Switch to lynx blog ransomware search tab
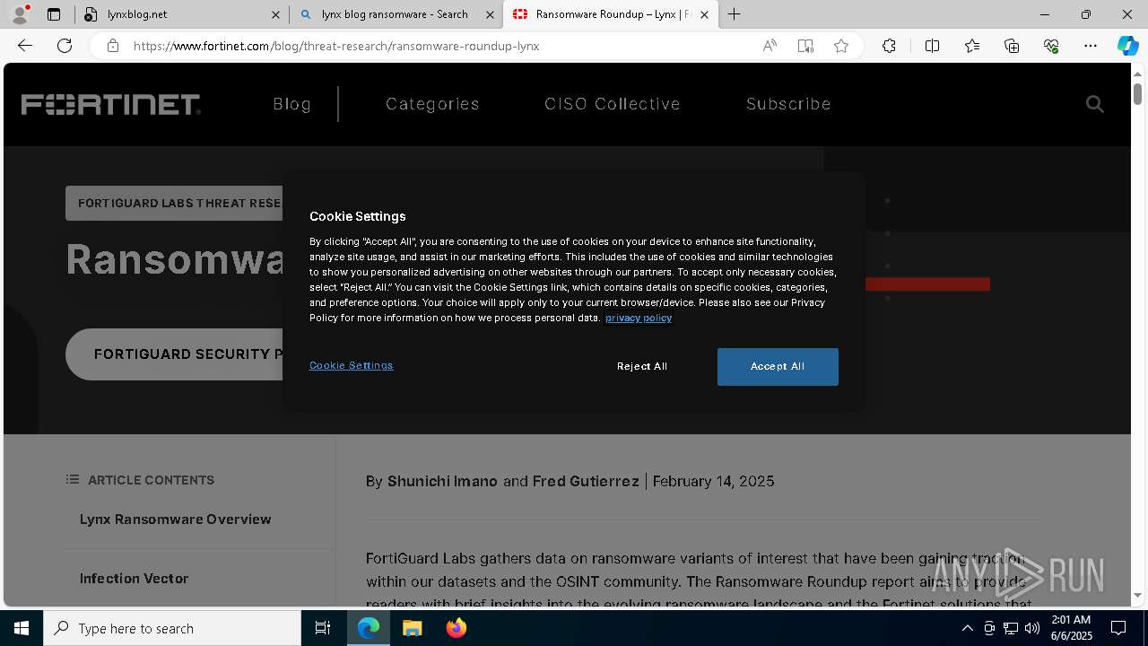The height and width of the screenshot is (646, 1148). click(x=395, y=14)
